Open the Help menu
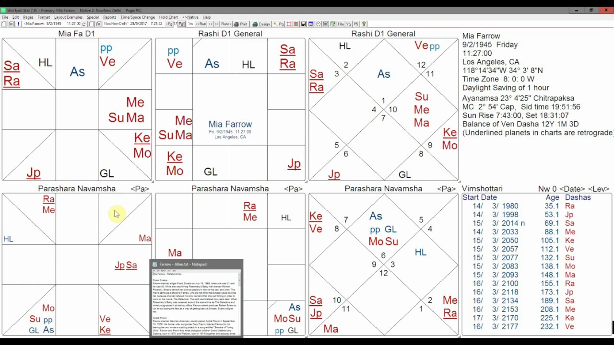The height and width of the screenshot is (345, 614). [x=207, y=17]
